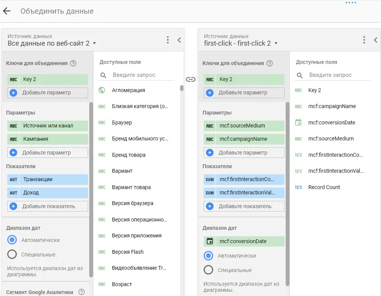Open data source dropdown Все данные по веб-сайт 2
This screenshot has width=381, height=296.
click(52, 43)
